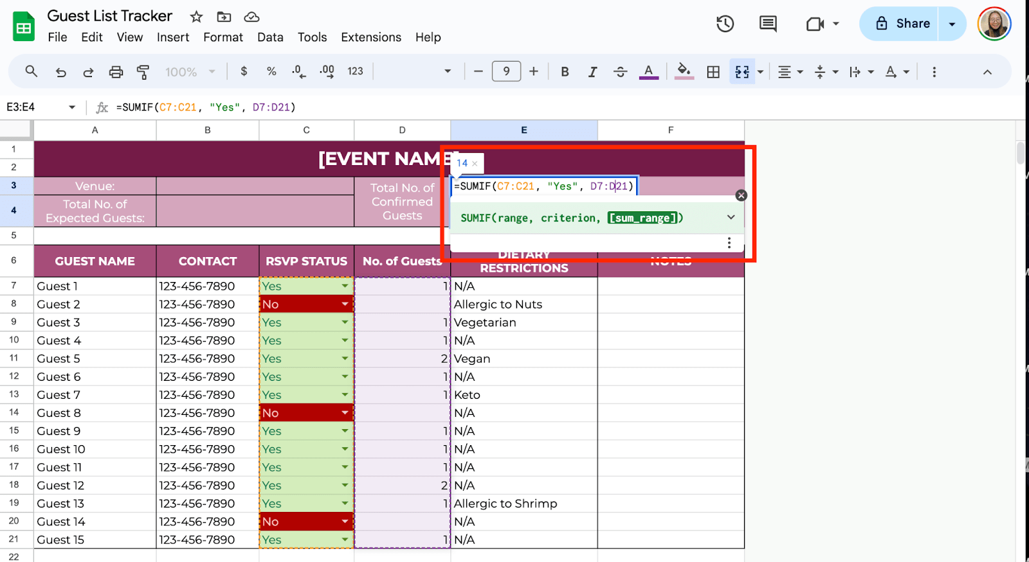Open the comments panel icon
This screenshot has width=1029, height=562.
pyautogui.click(x=767, y=24)
